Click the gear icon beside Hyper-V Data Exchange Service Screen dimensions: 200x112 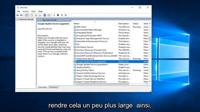point(75,76)
